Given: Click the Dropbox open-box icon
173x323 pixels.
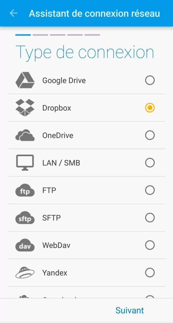Looking at the screenshot, I should (x=25, y=108).
